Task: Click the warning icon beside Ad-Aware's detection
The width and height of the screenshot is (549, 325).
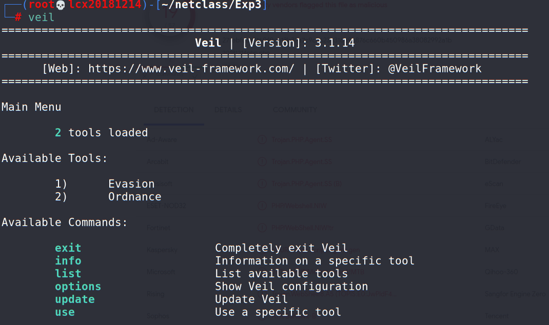Action: [x=262, y=139]
